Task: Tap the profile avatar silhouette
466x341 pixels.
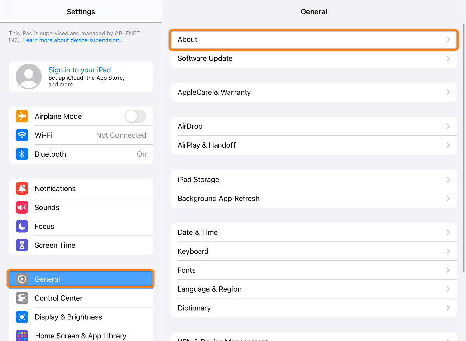Action: (29, 77)
